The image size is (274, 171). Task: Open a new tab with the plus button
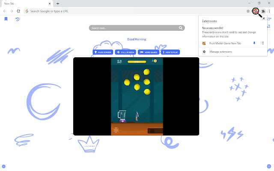click(x=58, y=3)
